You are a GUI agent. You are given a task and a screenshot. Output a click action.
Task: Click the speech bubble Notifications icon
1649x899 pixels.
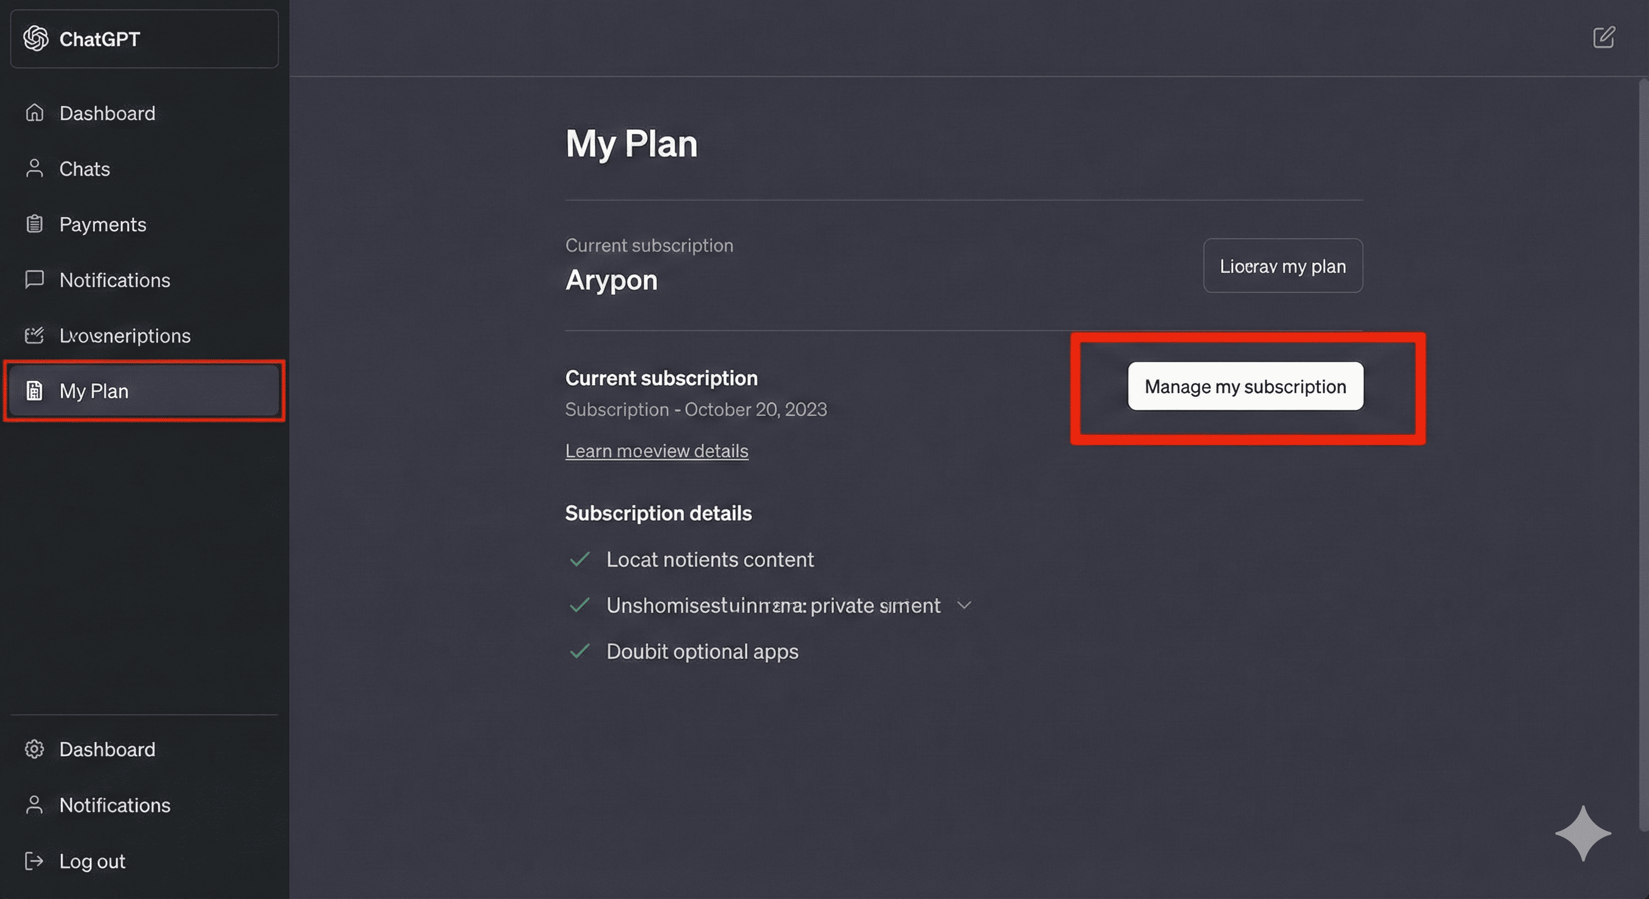coord(35,280)
